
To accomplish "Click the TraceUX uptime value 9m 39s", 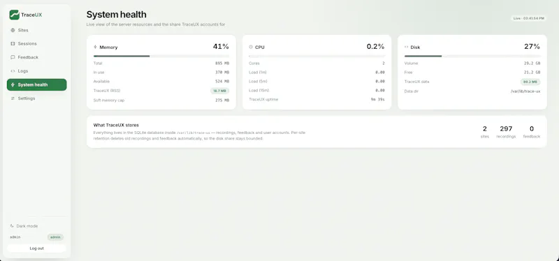I will [x=378, y=99].
